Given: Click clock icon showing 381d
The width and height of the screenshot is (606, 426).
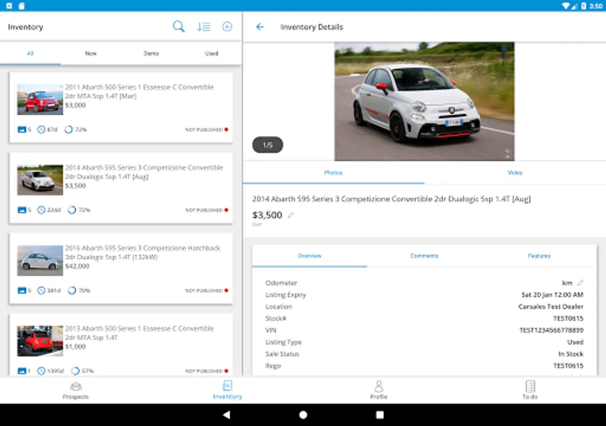Looking at the screenshot, I should click(41, 291).
